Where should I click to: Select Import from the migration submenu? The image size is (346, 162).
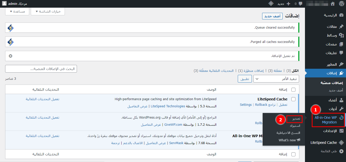coord(295,126)
